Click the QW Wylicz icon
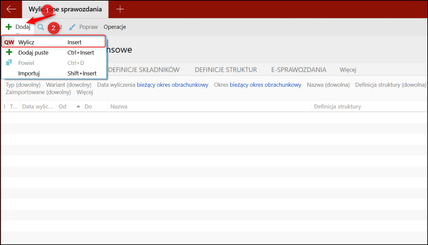 tap(9, 42)
